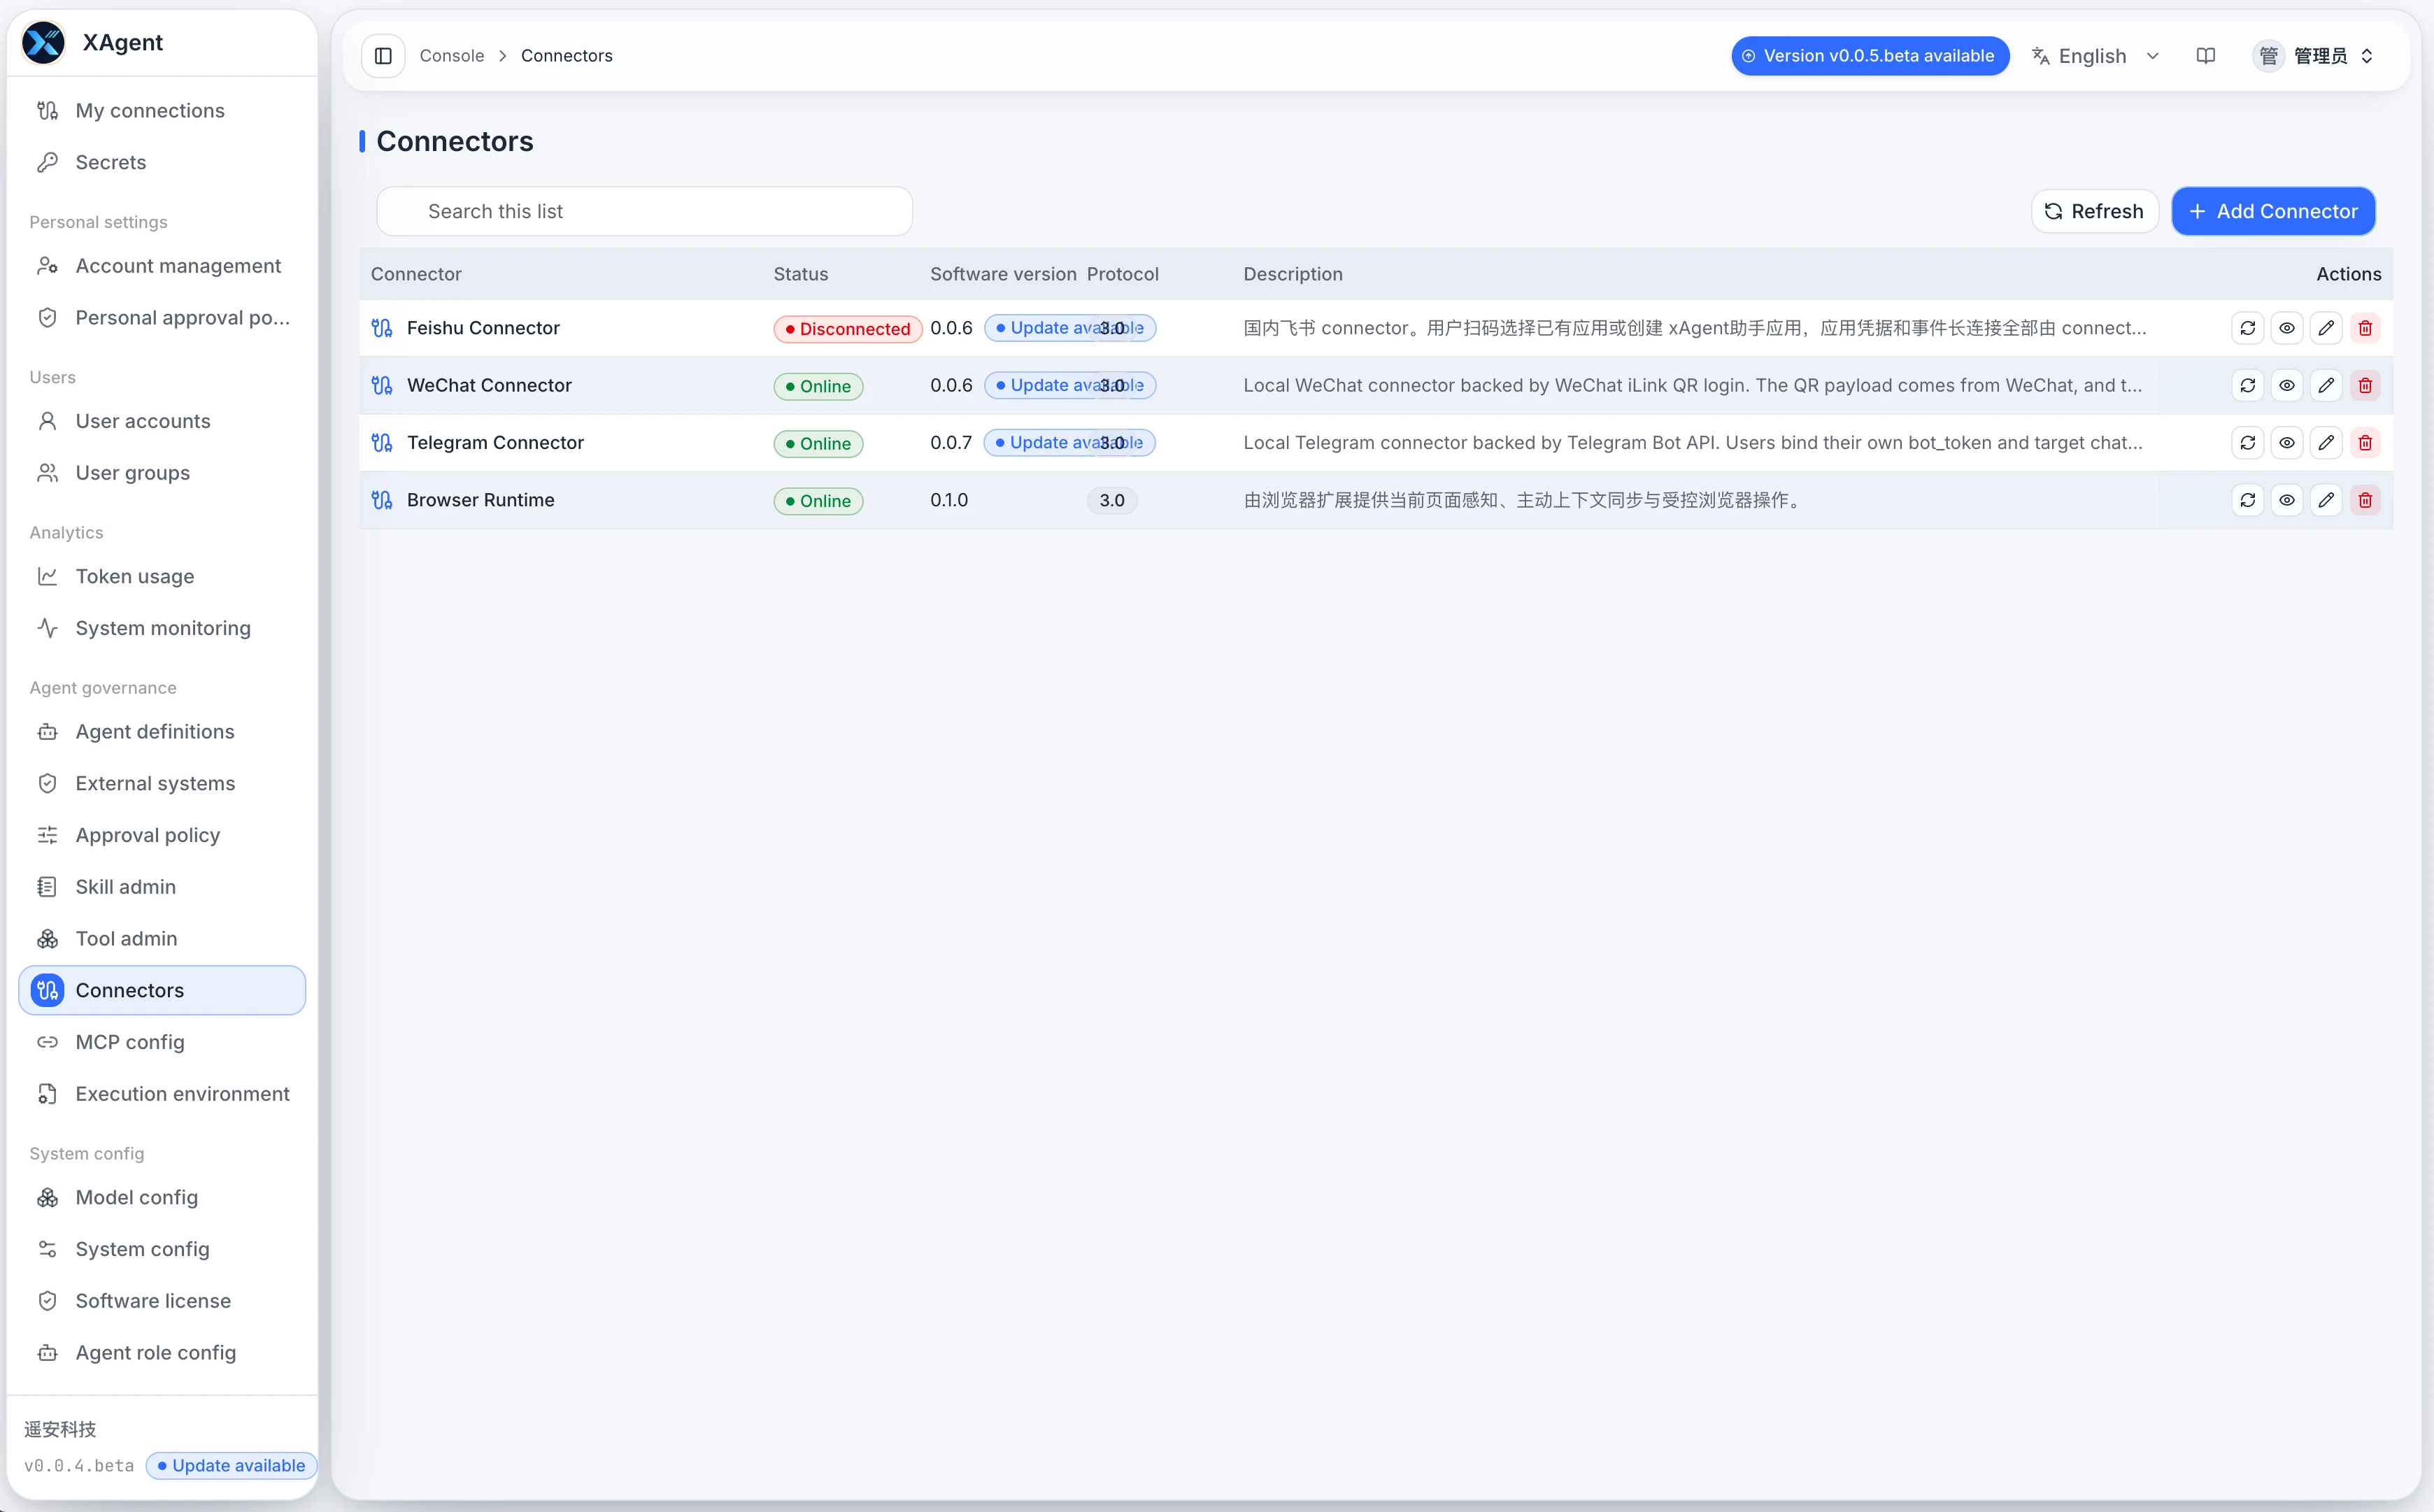Go to Skill admin
Viewport: 2434px width, 1512px height.
162,887
